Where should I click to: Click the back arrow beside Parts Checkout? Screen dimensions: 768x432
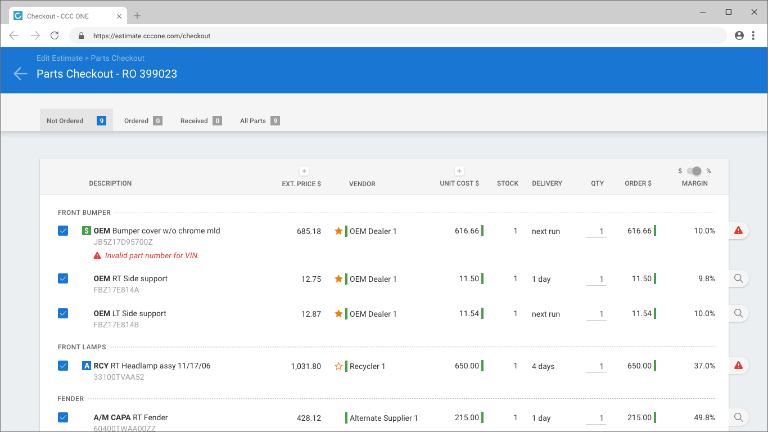coord(20,74)
